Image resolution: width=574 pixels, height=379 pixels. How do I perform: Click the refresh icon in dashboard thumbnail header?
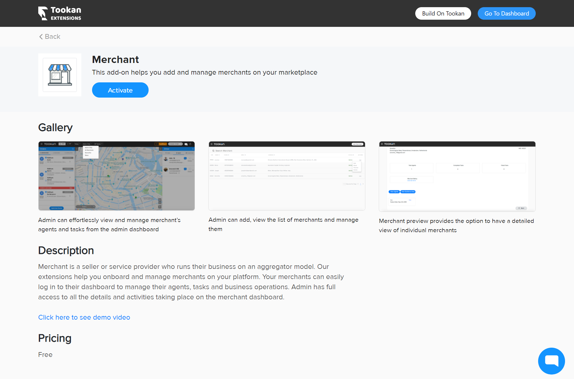click(x=191, y=144)
